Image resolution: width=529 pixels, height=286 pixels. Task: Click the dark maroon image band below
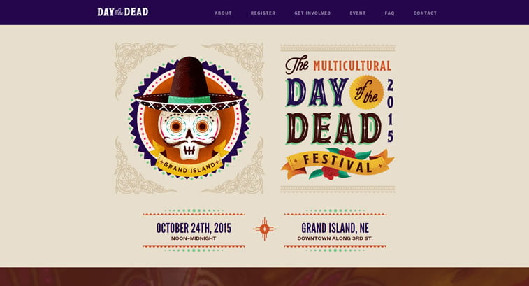264,277
